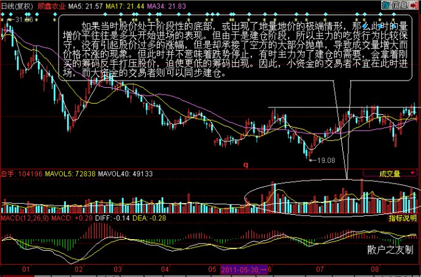This screenshot has width=421, height=277.
Task: Click the 08 month axis label
Action: (x=375, y=269)
